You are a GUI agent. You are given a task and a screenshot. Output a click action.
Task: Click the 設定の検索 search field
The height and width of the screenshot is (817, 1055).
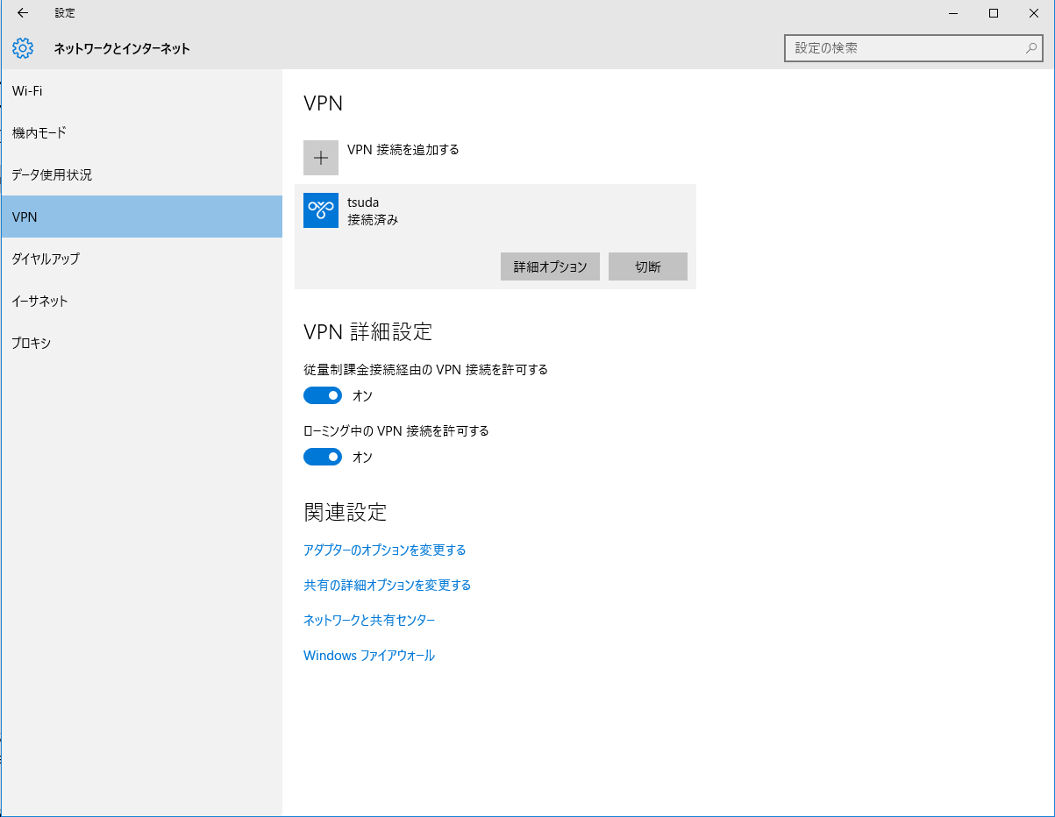(903, 48)
